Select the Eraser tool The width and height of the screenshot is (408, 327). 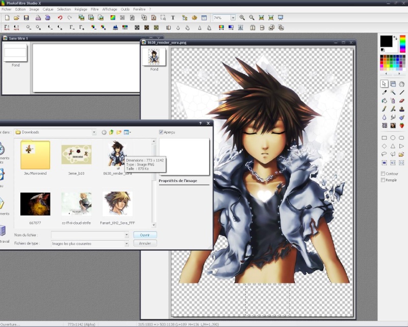point(402,101)
